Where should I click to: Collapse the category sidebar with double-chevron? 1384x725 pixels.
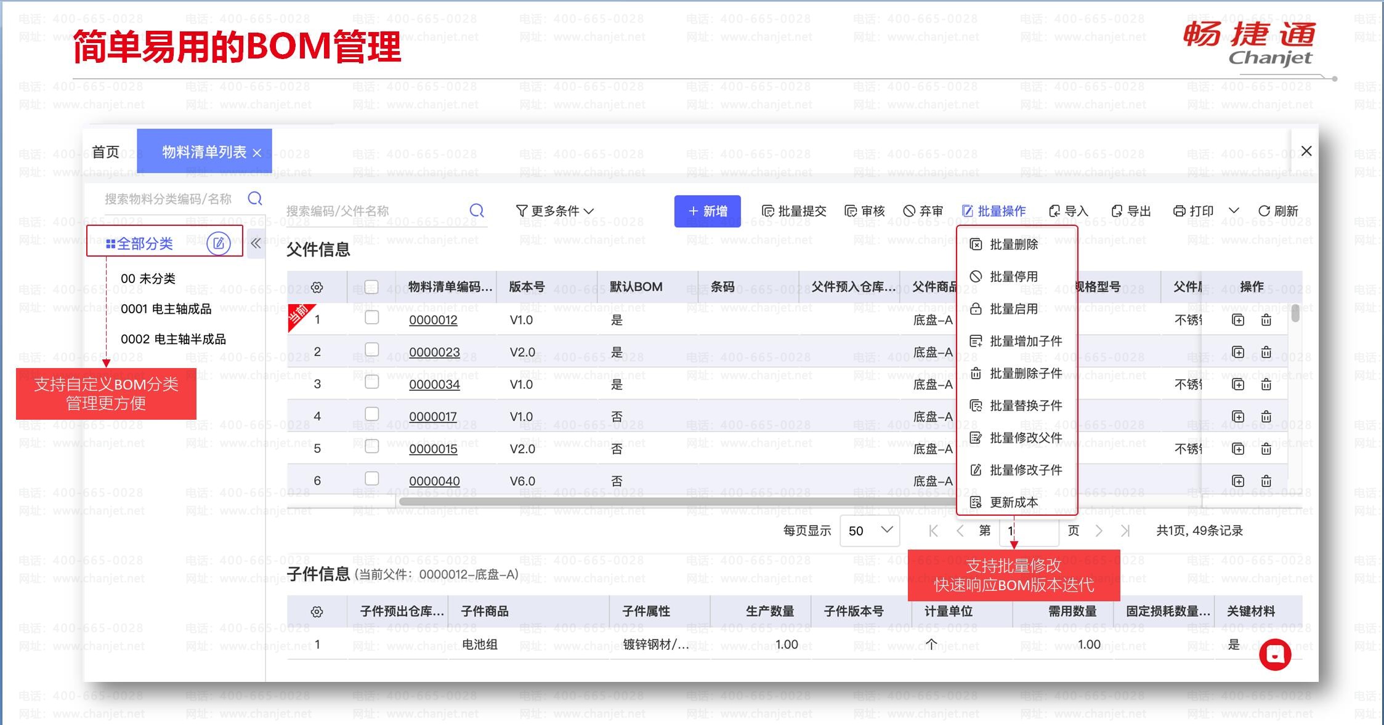coord(256,243)
